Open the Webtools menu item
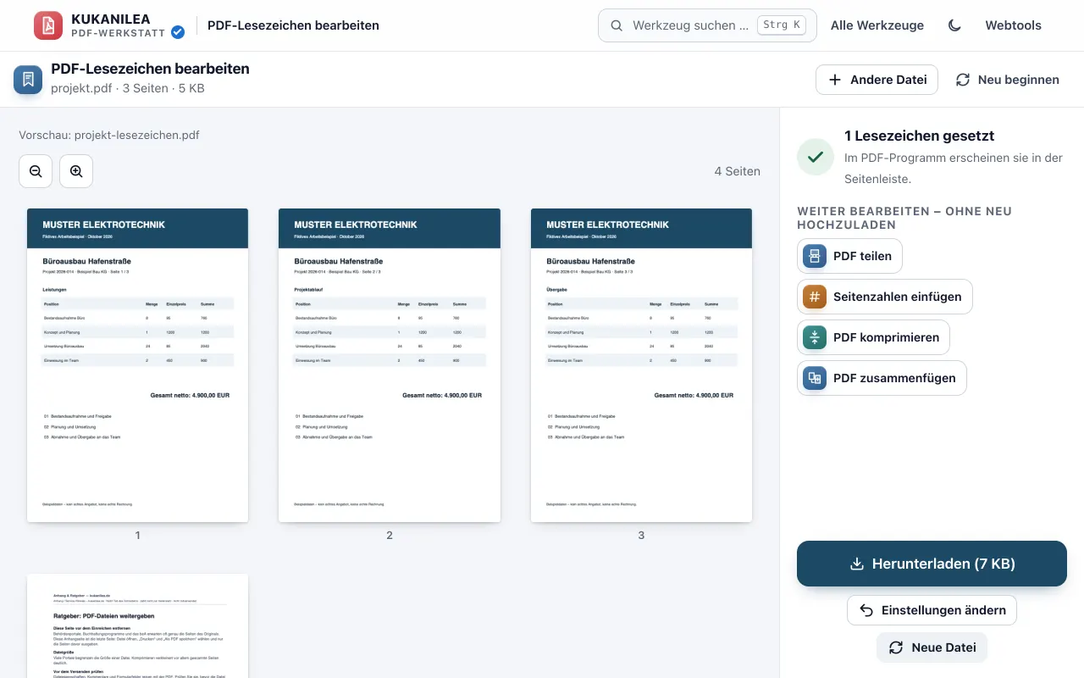Screen dimensions: 1084x678 (x=1013, y=25)
